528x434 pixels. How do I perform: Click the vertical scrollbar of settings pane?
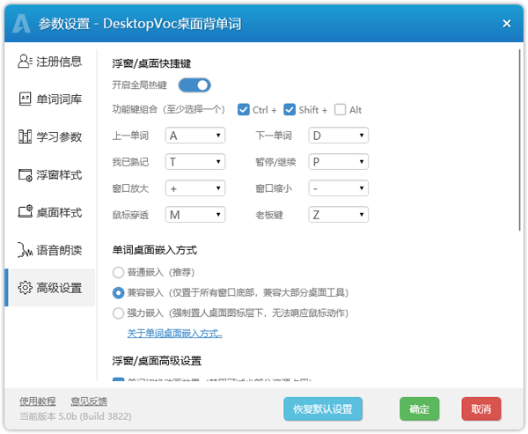(x=520, y=140)
